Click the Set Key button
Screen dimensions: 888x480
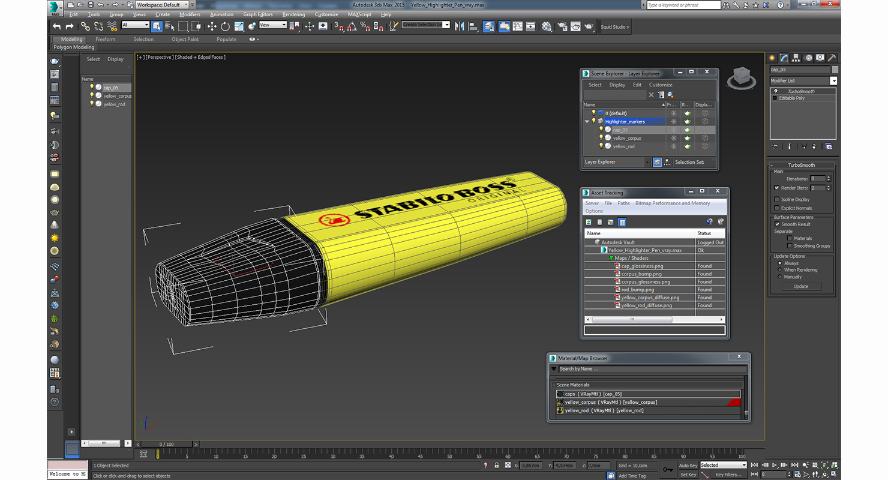(x=688, y=475)
